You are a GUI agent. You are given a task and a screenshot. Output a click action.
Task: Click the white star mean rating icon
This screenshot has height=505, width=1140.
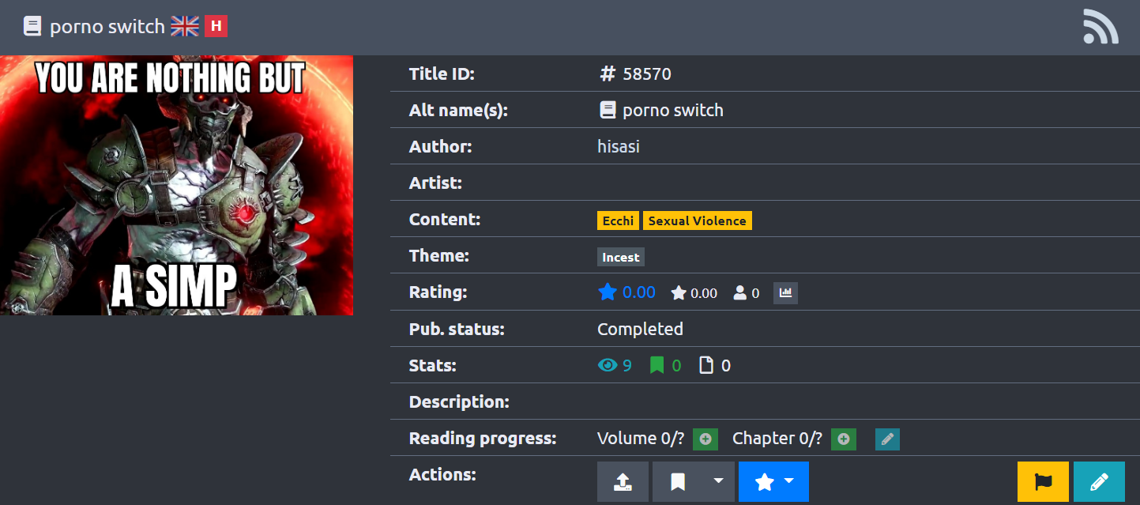point(679,293)
